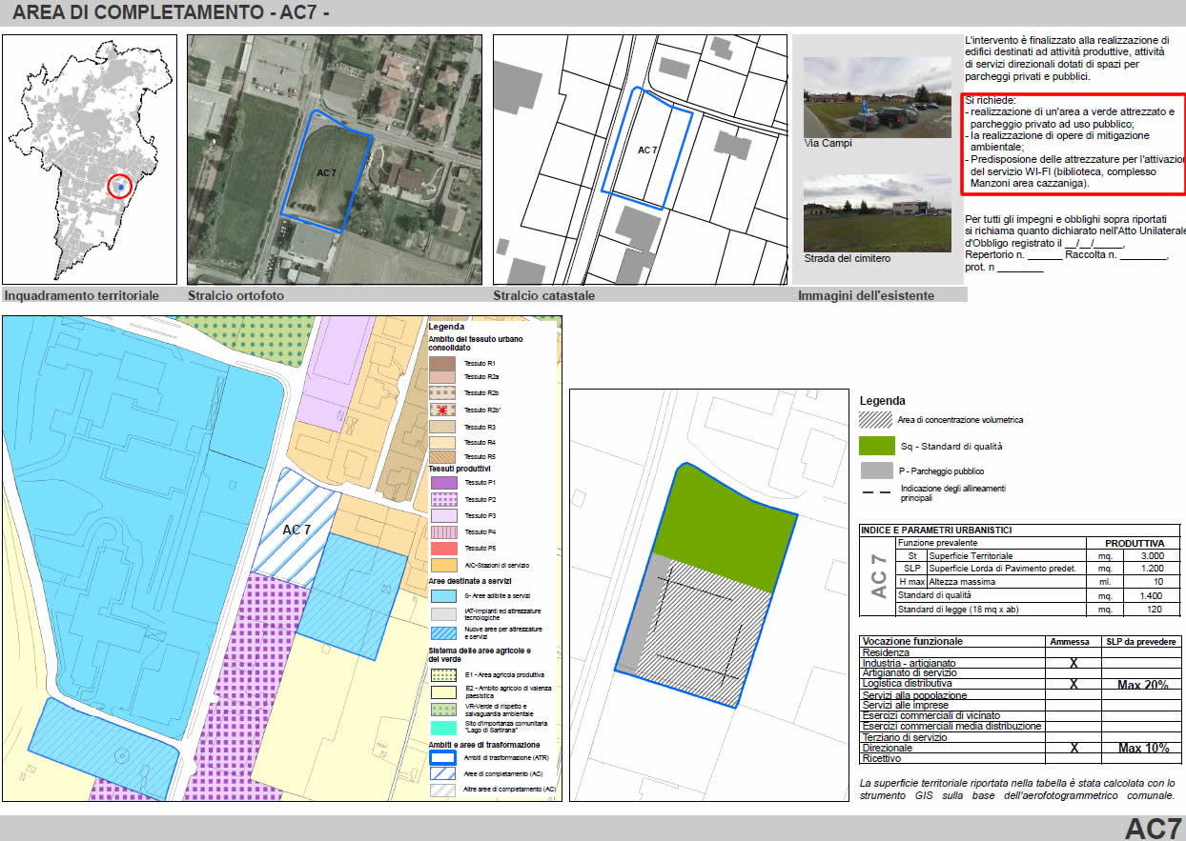Click the PRODUTTIVA column header
The height and width of the screenshot is (841, 1186).
pyautogui.click(x=1134, y=543)
